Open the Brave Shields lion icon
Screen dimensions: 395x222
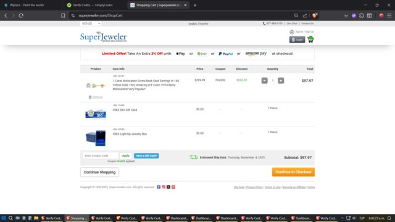coord(314,15)
